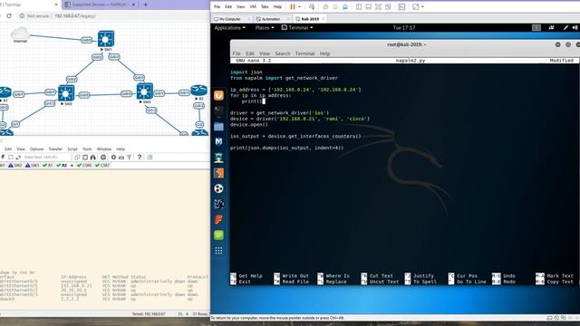Click the napalm2.py filename in nano title
This screenshot has width=580, height=326.
point(411,61)
